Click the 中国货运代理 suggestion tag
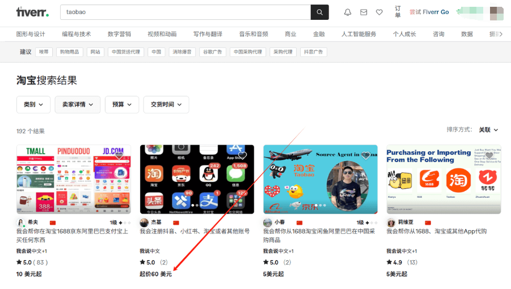Image resolution: width=511 pixels, height=289 pixels. (x=125, y=52)
